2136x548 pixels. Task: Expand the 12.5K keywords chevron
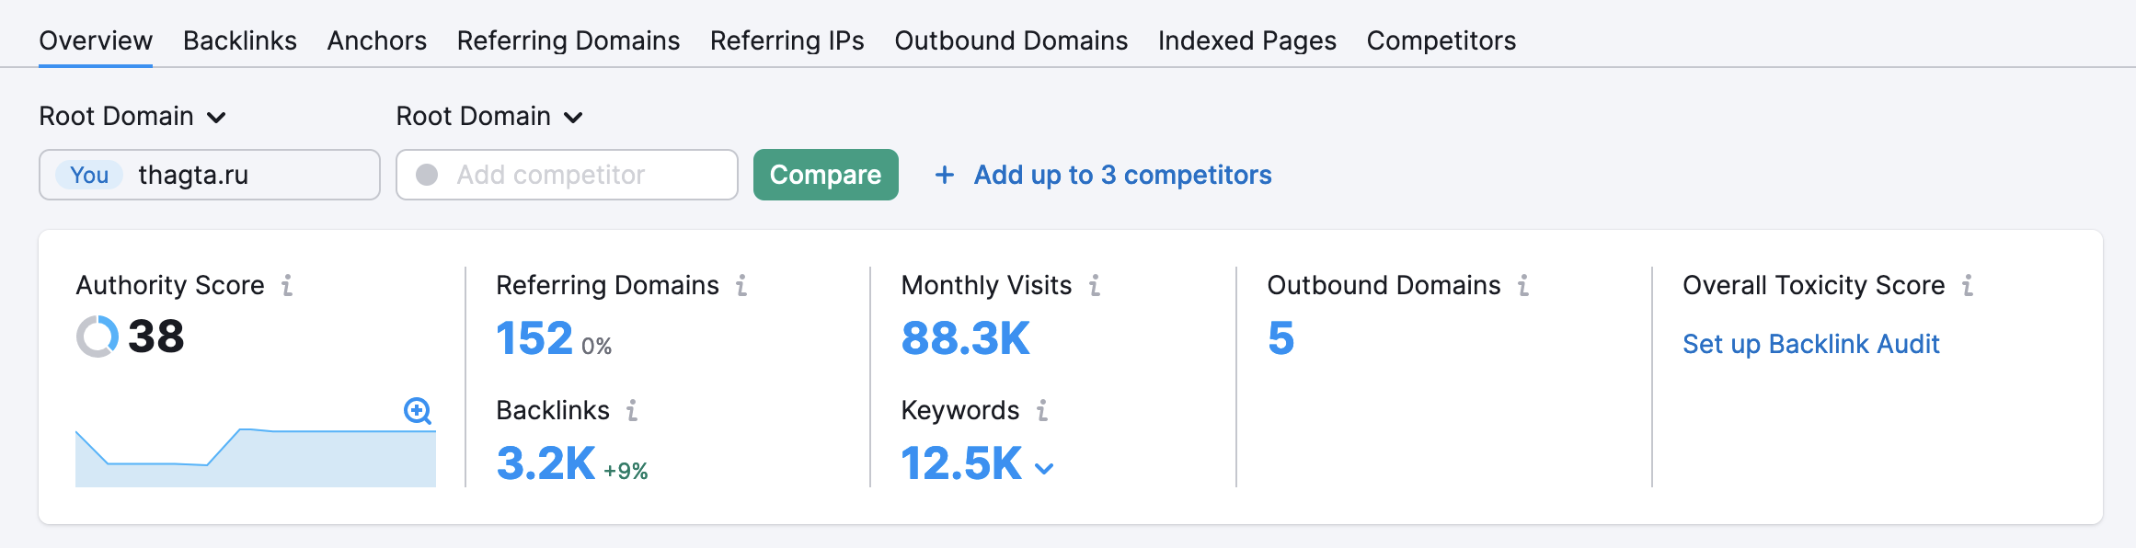point(1044,468)
